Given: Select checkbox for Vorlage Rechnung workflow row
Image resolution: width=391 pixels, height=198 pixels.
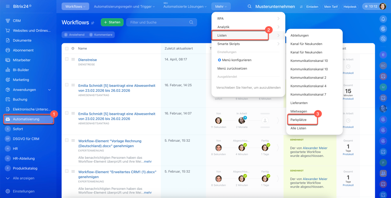Looking at the screenshot, I should [67, 140].
